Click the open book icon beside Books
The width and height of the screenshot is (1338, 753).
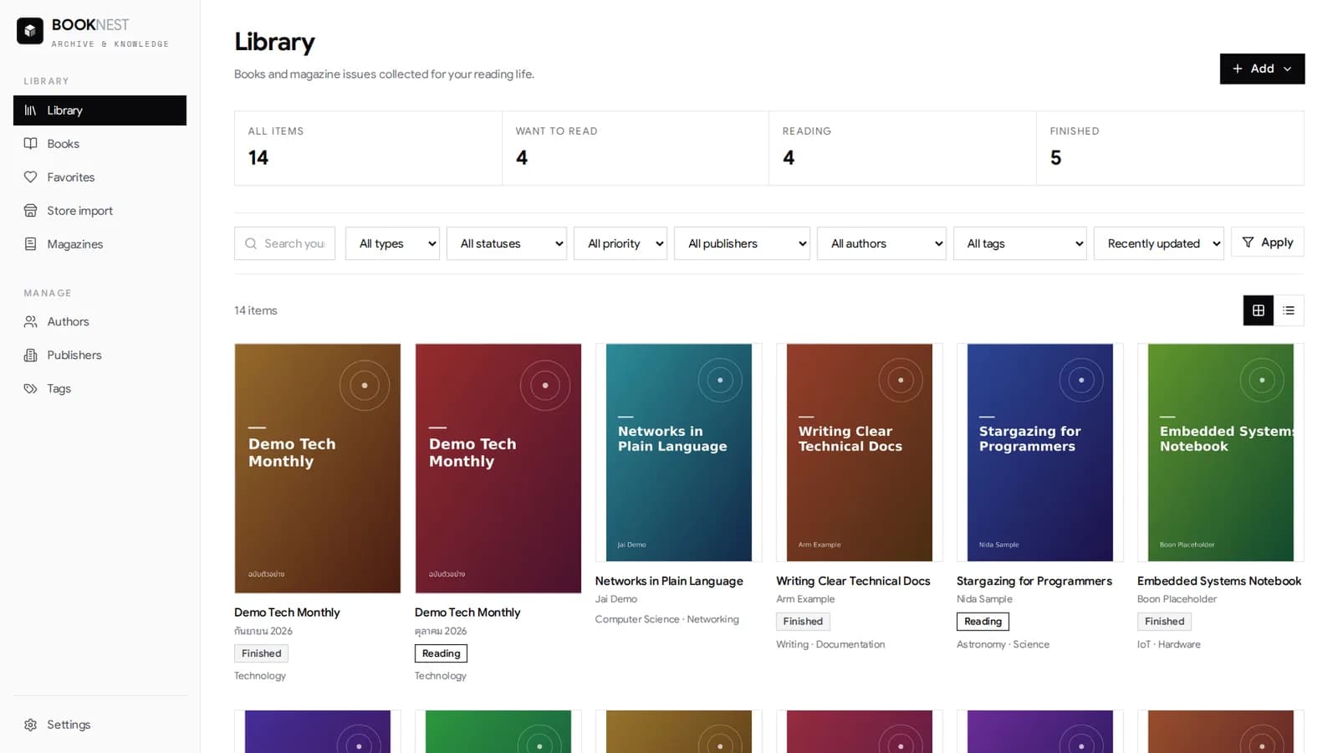(x=30, y=144)
